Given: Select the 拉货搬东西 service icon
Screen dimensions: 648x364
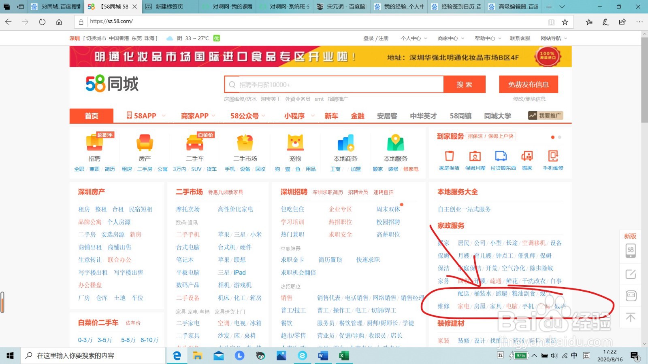Looking at the screenshot, I should tap(501, 156).
